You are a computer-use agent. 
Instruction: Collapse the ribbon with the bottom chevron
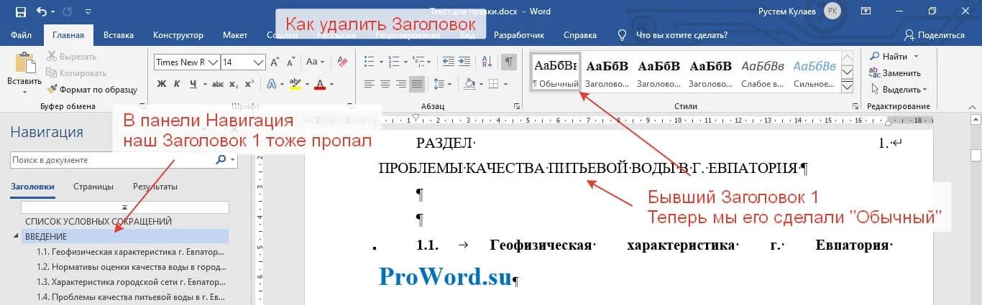click(x=974, y=106)
